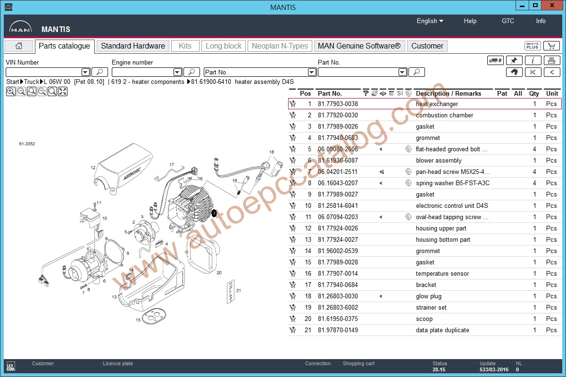Open the information (i) button
566x377 pixels.
[x=533, y=60]
